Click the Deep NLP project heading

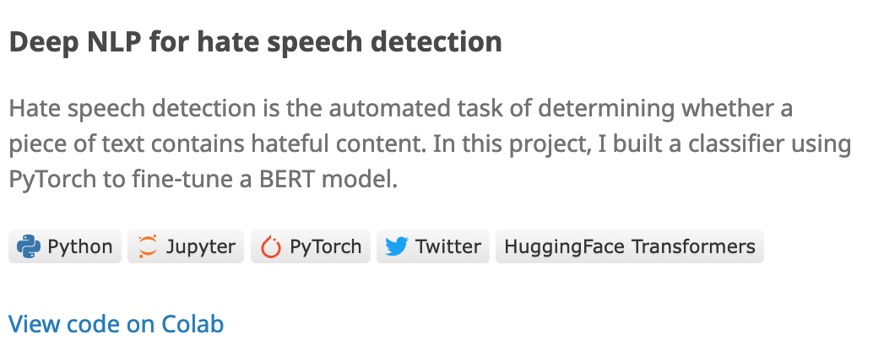tap(255, 41)
